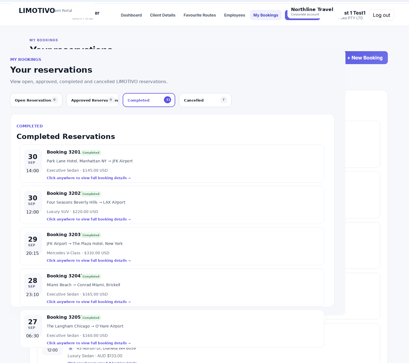
Task: Click the 30 SEP 14:00 date tile
Action: tap(33, 161)
